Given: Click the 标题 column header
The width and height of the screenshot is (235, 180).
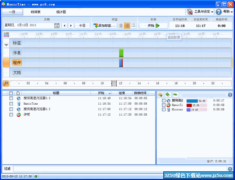Looking at the screenshot, I should [x=56, y=93].
